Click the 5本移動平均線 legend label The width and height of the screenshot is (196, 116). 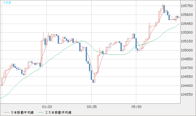pyautogui.click(x=22, y=112)
